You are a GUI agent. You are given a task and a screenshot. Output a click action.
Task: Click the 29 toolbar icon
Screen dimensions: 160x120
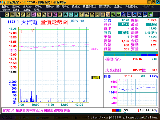click(87, 14)
